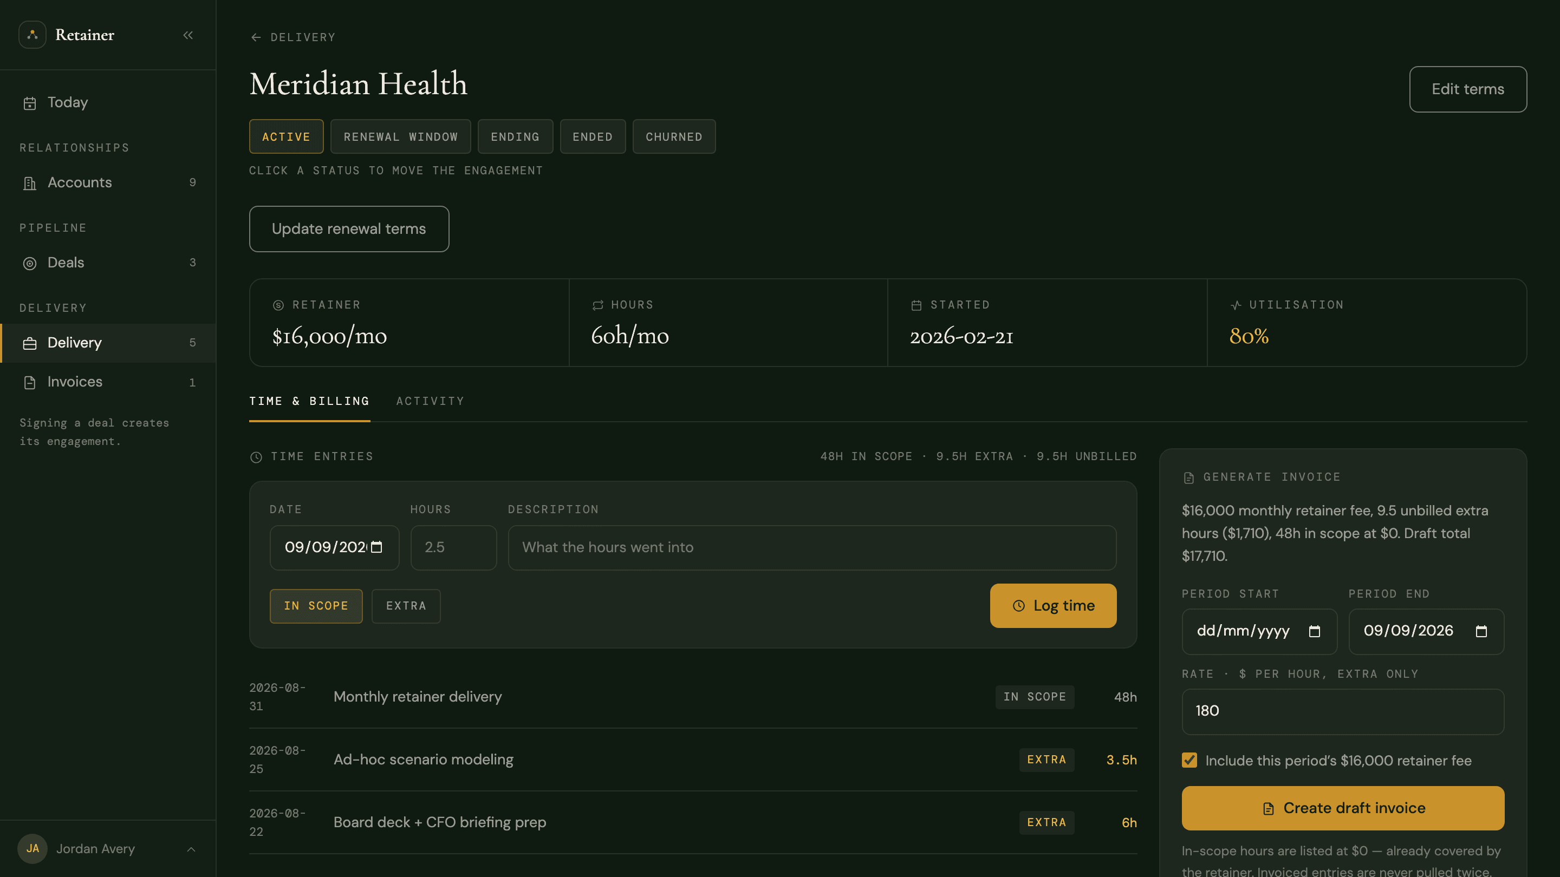This screenshot has width=1560, height=877.
Task: Open the date picker in the time entry Date field
Action: click(376, 547)
